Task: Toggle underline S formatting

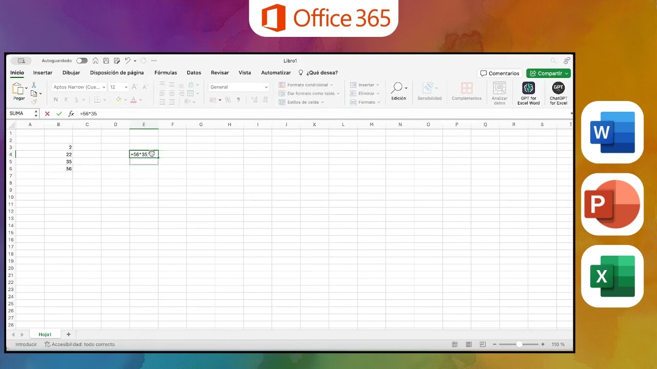Action: (x=76, y=99)
